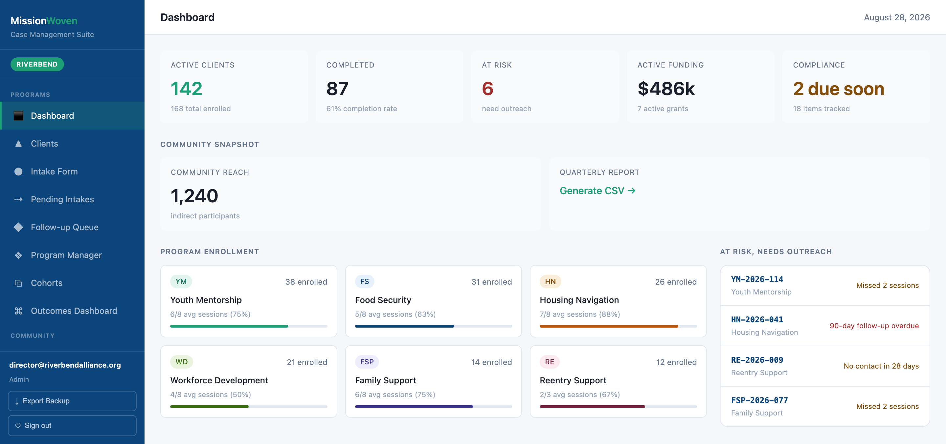Go to Pending Intakes
This screenshot has height=444, width=946.
tap(72, 199)
